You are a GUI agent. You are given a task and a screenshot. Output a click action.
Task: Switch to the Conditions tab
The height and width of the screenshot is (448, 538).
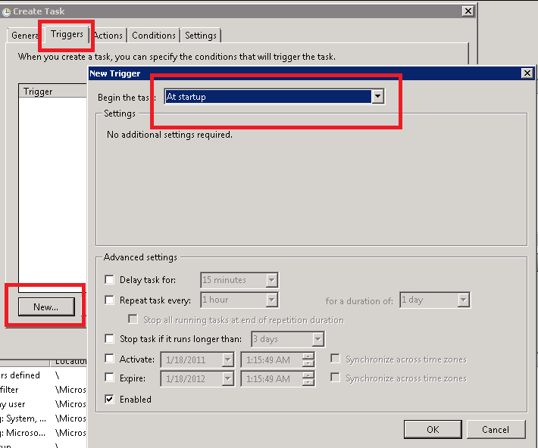point(154,36)
